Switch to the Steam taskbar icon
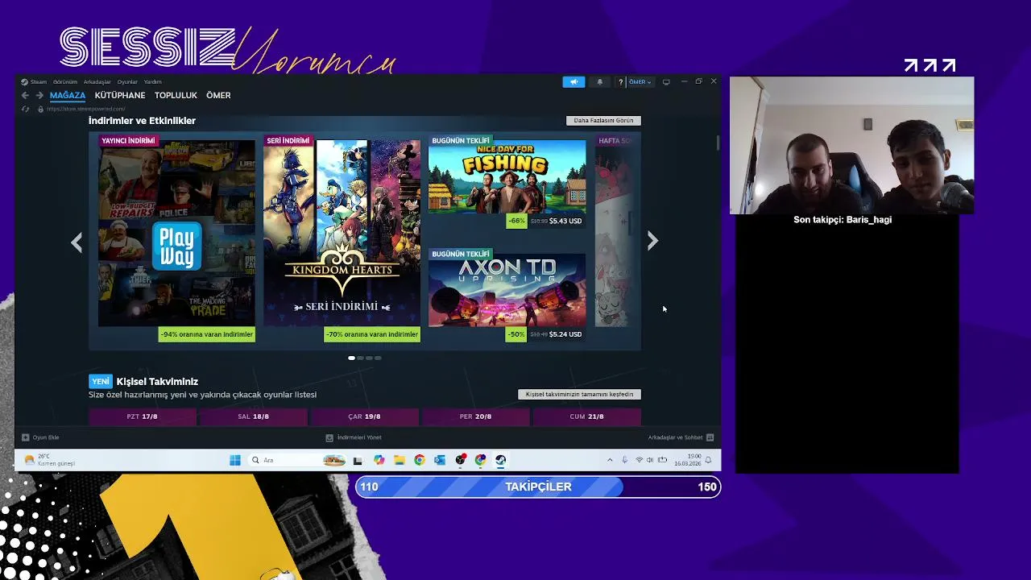 click(x=500, y=460)
